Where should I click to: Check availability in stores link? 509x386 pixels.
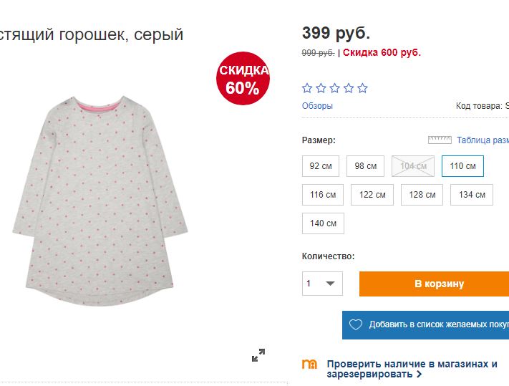[412, 369]
